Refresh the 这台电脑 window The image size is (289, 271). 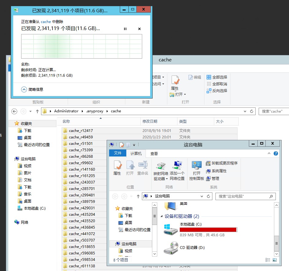tap(208, 196)
